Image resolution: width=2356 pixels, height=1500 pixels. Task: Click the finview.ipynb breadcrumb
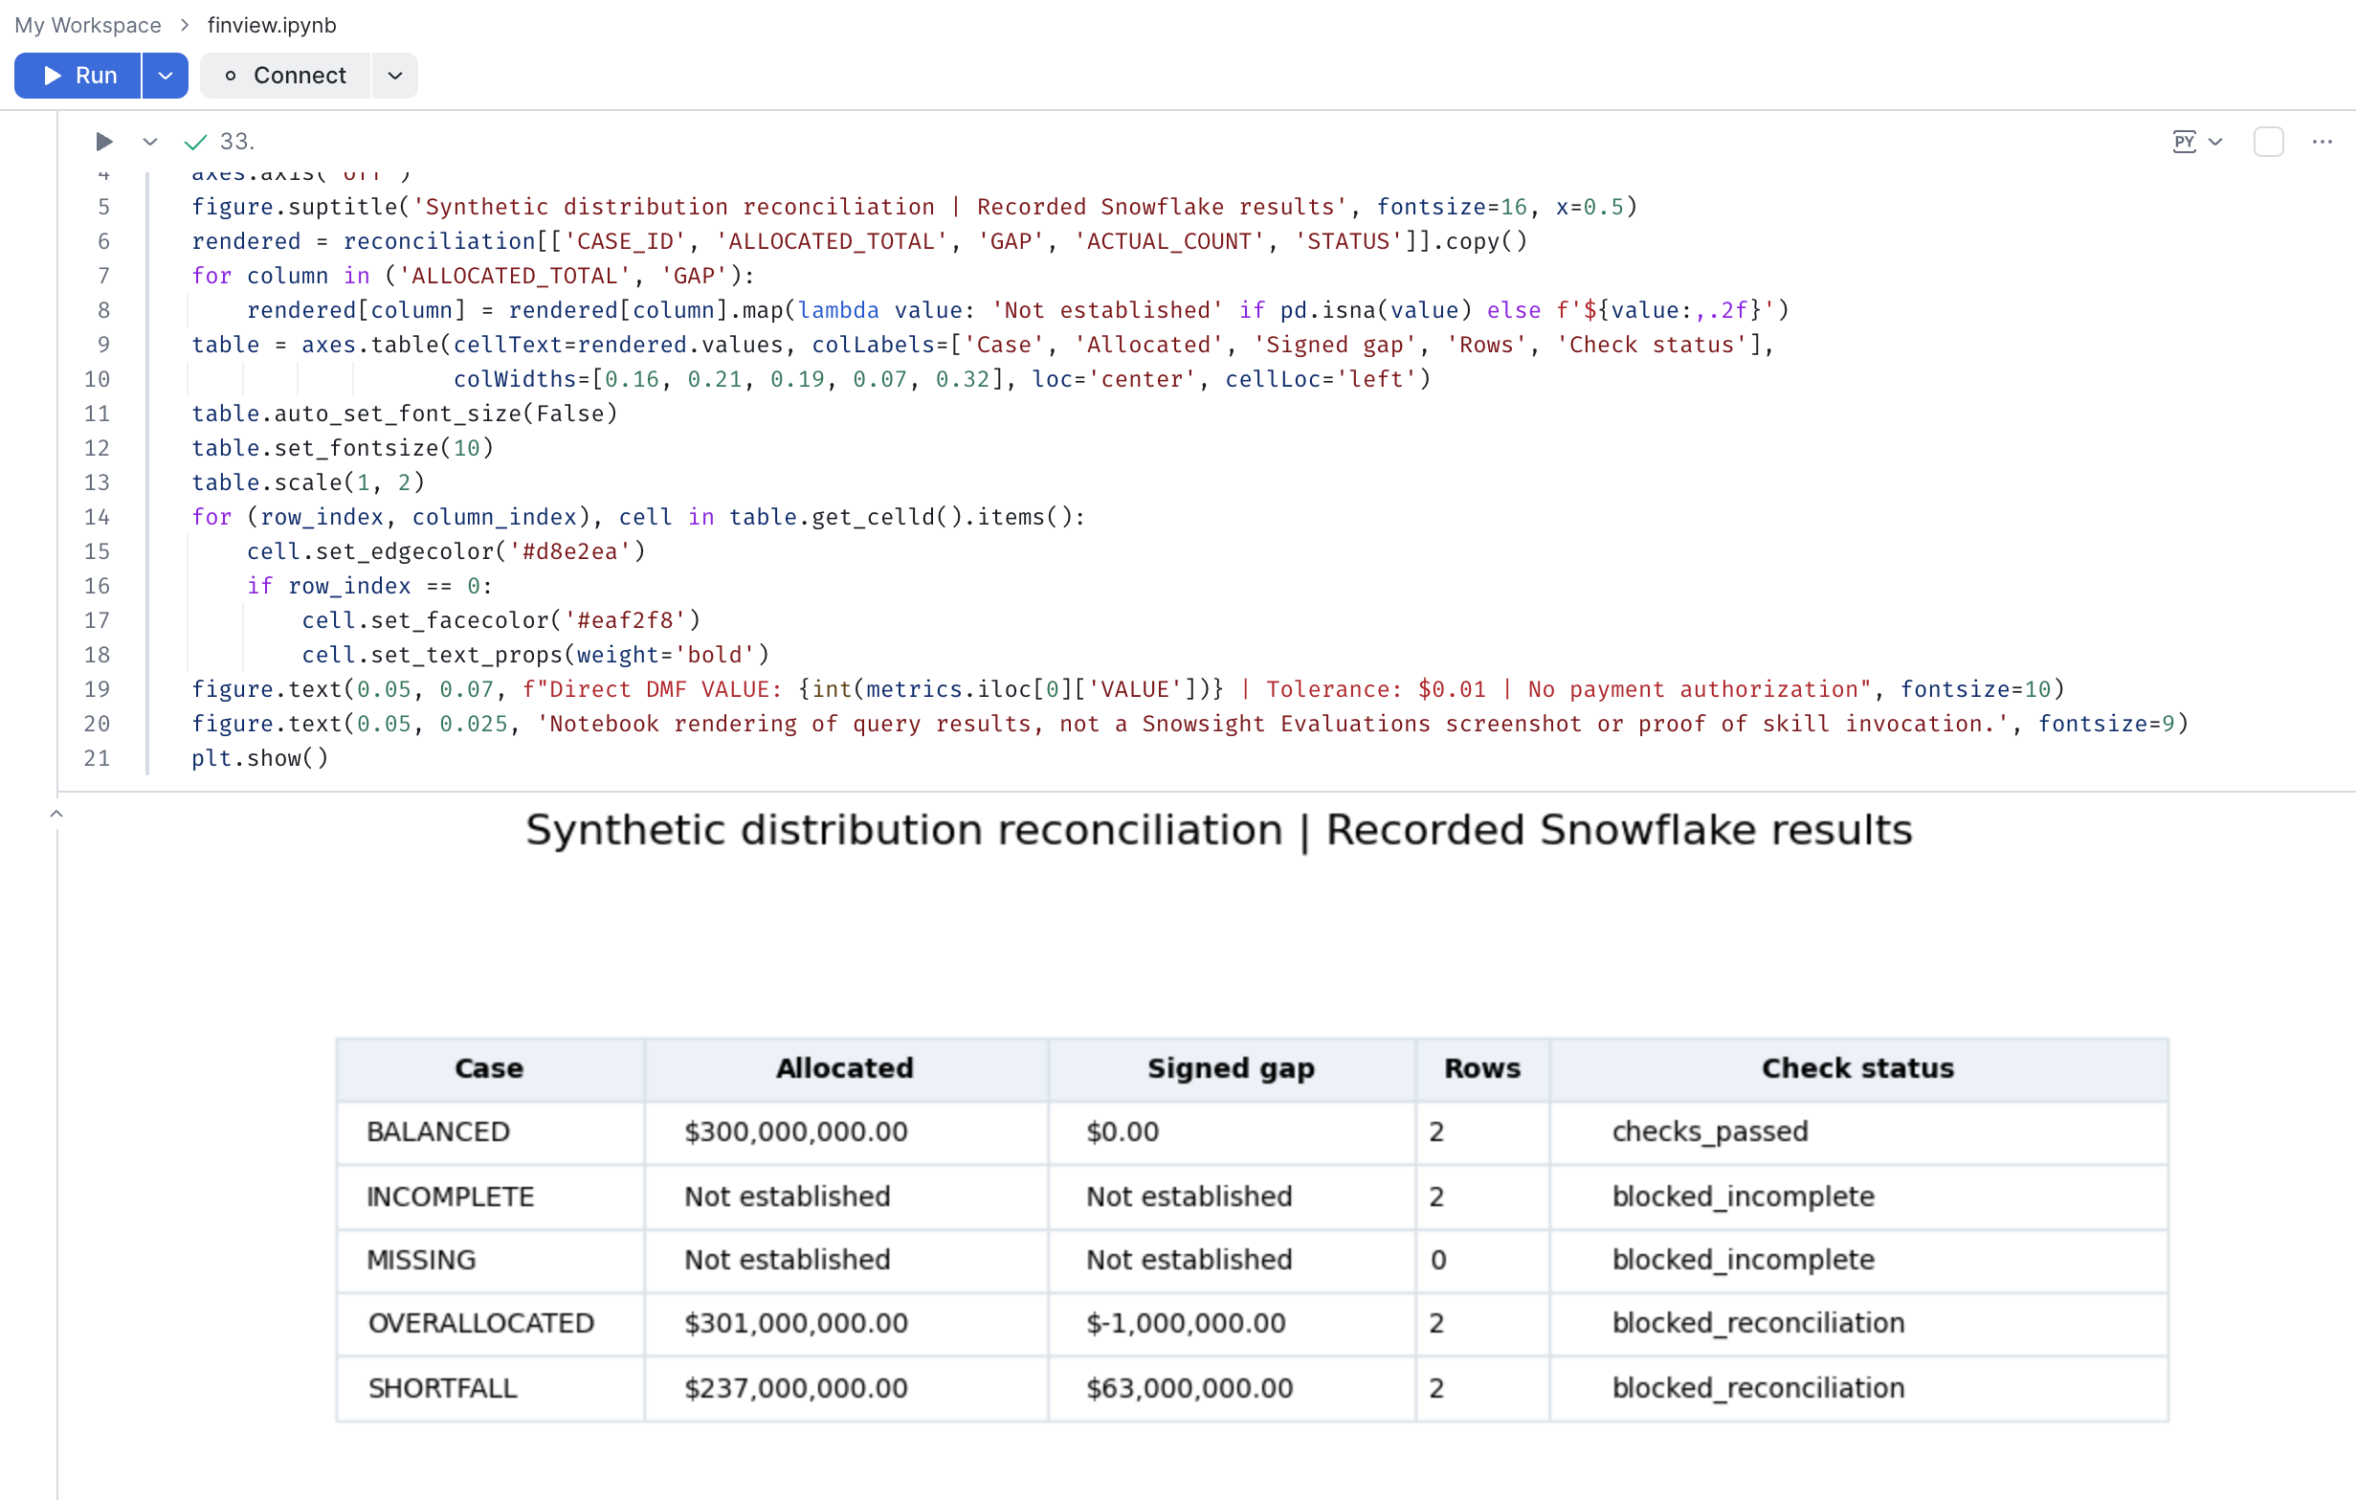point(272,26)
